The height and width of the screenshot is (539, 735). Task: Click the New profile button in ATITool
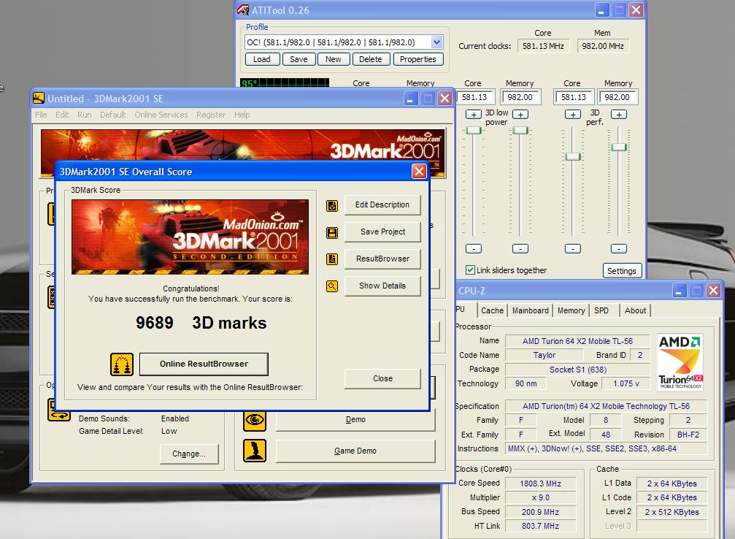334,59
